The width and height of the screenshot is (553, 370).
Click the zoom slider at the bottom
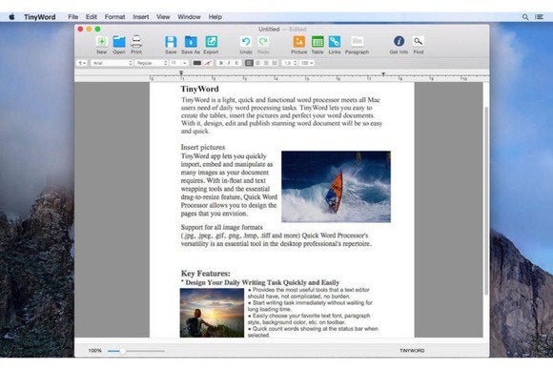[x=136, y=351]
